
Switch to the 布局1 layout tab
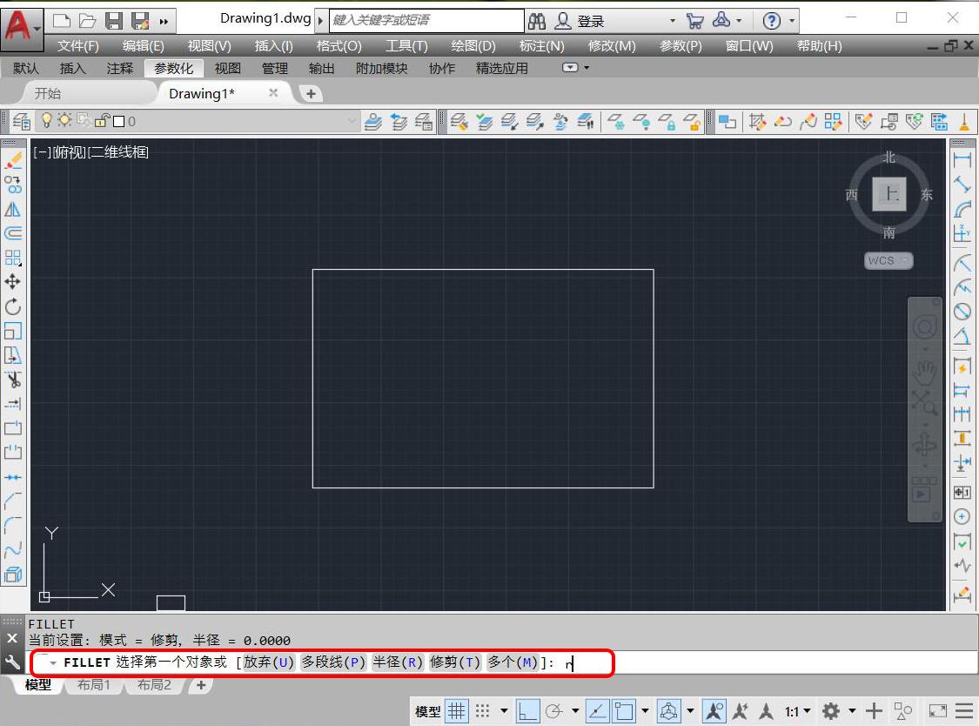(93, 685)
